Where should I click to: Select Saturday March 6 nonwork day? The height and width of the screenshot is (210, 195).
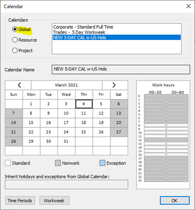[119, 104]
